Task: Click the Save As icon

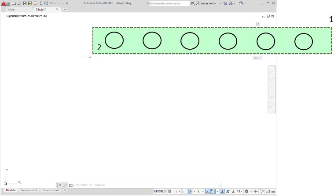Action: point(30,4)
